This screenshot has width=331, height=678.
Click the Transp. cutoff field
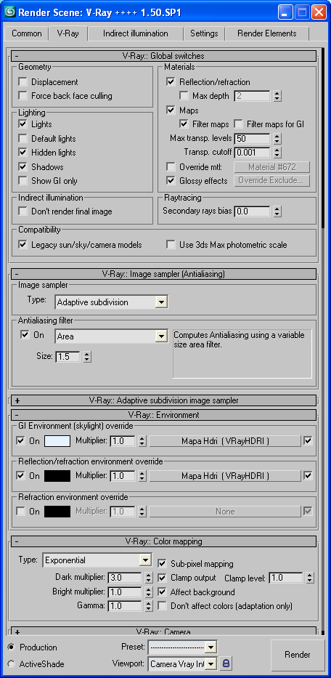pyautogui.click(x=252, y=152)
